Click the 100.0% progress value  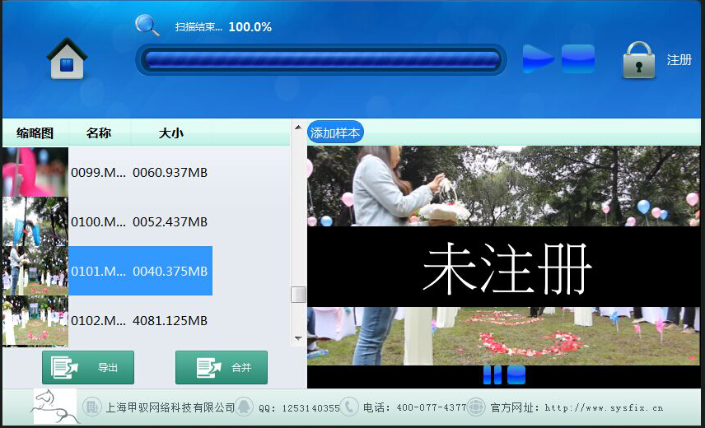[250, 27]
